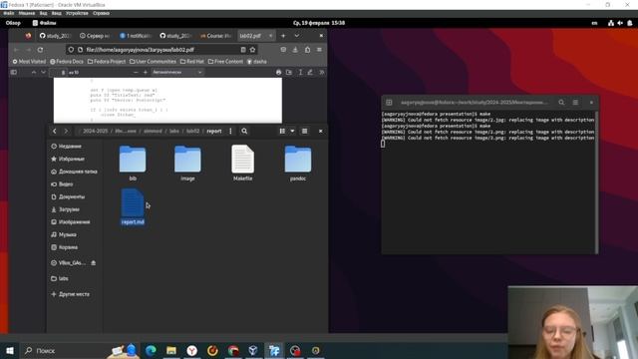638x359 pixels.
Task: Open Избранные in Files sidebar
Action: point(74,159)
